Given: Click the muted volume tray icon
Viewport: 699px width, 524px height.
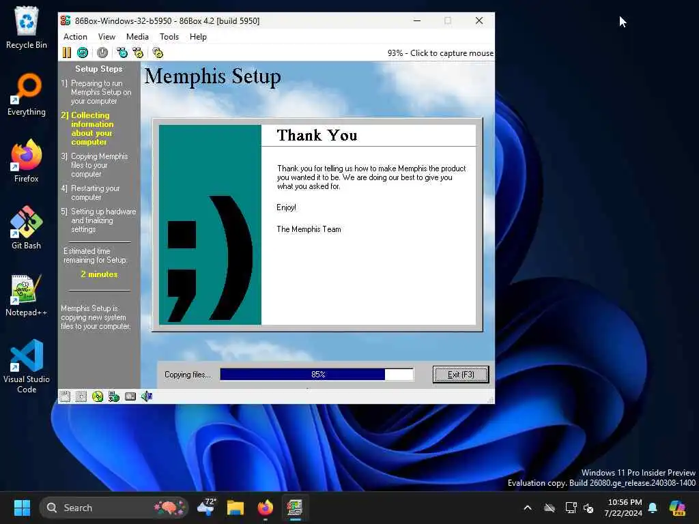Looking at the screenshot, I should pos(588,508).
